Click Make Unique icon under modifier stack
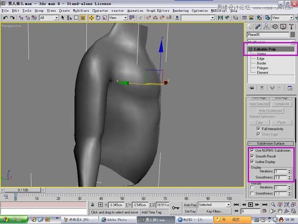Screen dimensions: 298x224 point(272,88)
